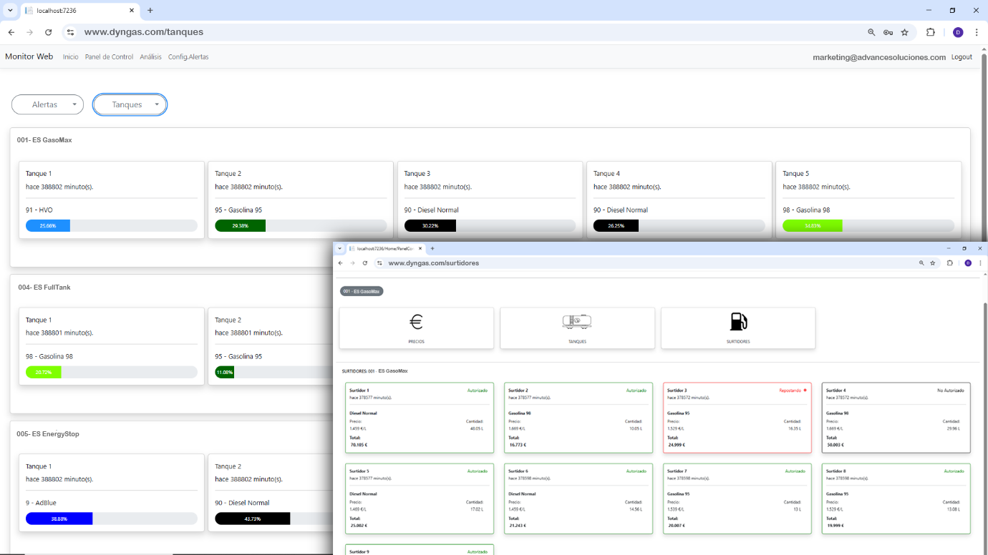The image size is (988, 555).
Task: Select the Surtidor 3 Repostando card
Action: tap(737, 418)
